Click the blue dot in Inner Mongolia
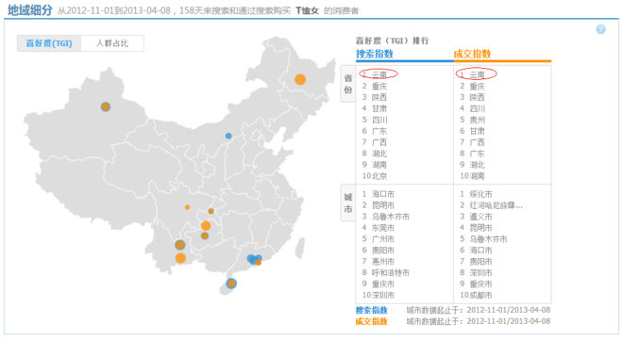Viewport: 623px width, 340px height. point(228,136)
